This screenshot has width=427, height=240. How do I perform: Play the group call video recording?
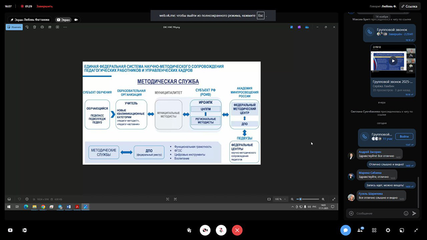(393, 61)
